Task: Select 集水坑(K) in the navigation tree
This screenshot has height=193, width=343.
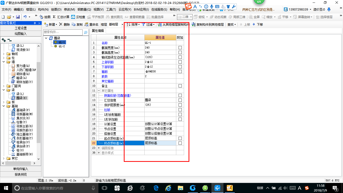Action: [x=21, y=118]
